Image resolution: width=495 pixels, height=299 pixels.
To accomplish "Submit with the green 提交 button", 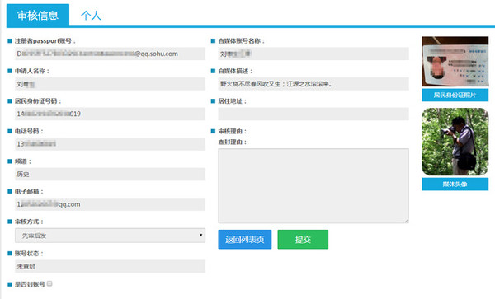I will click(303, 240).
